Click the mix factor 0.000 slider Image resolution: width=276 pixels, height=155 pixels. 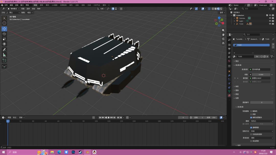point(261,75)
